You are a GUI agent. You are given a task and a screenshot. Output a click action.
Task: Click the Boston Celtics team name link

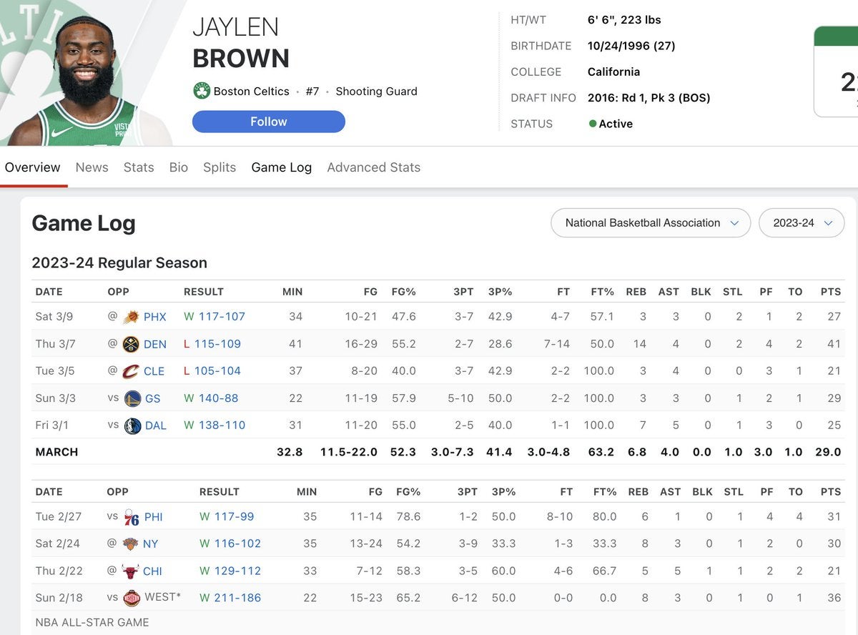point(251,92)
